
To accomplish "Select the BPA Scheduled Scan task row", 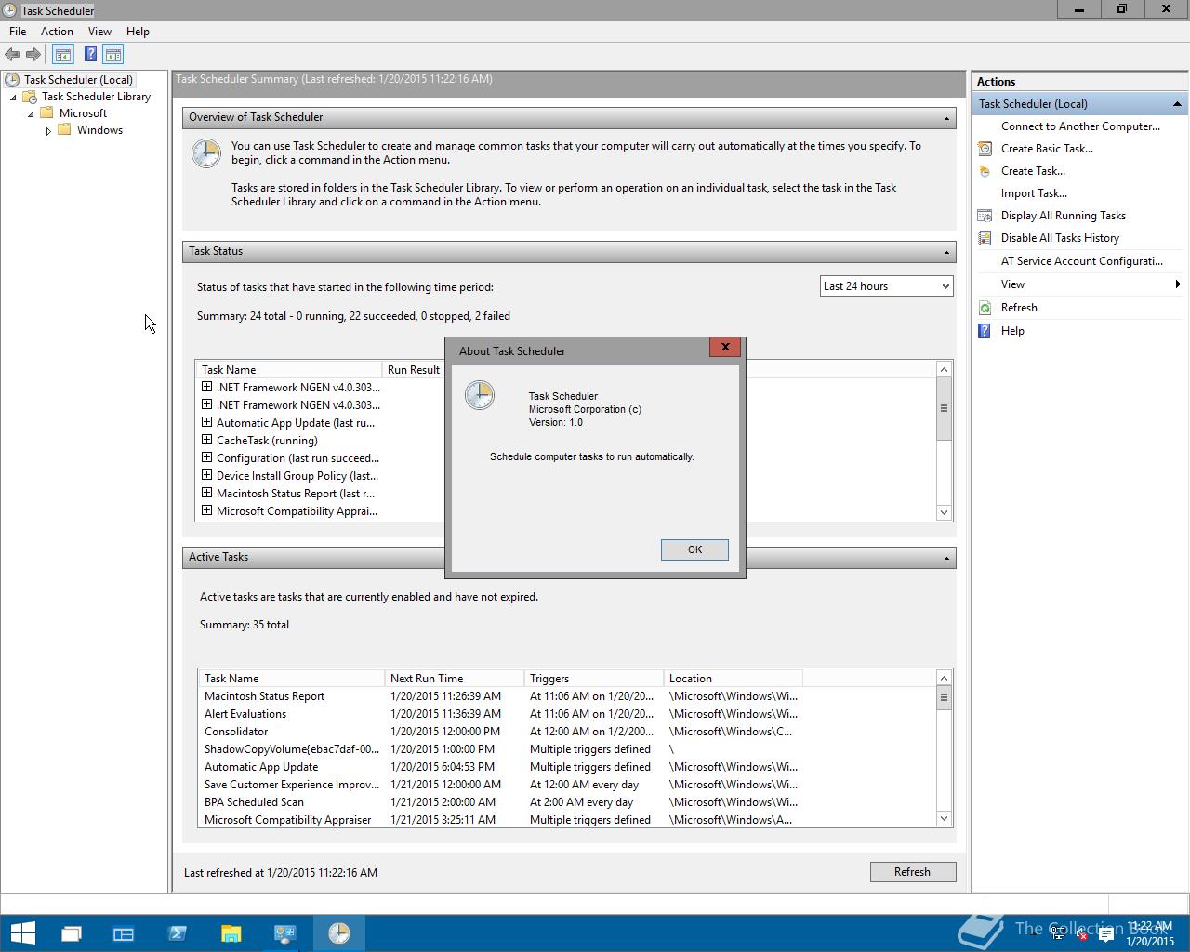I will coord(567,802).
